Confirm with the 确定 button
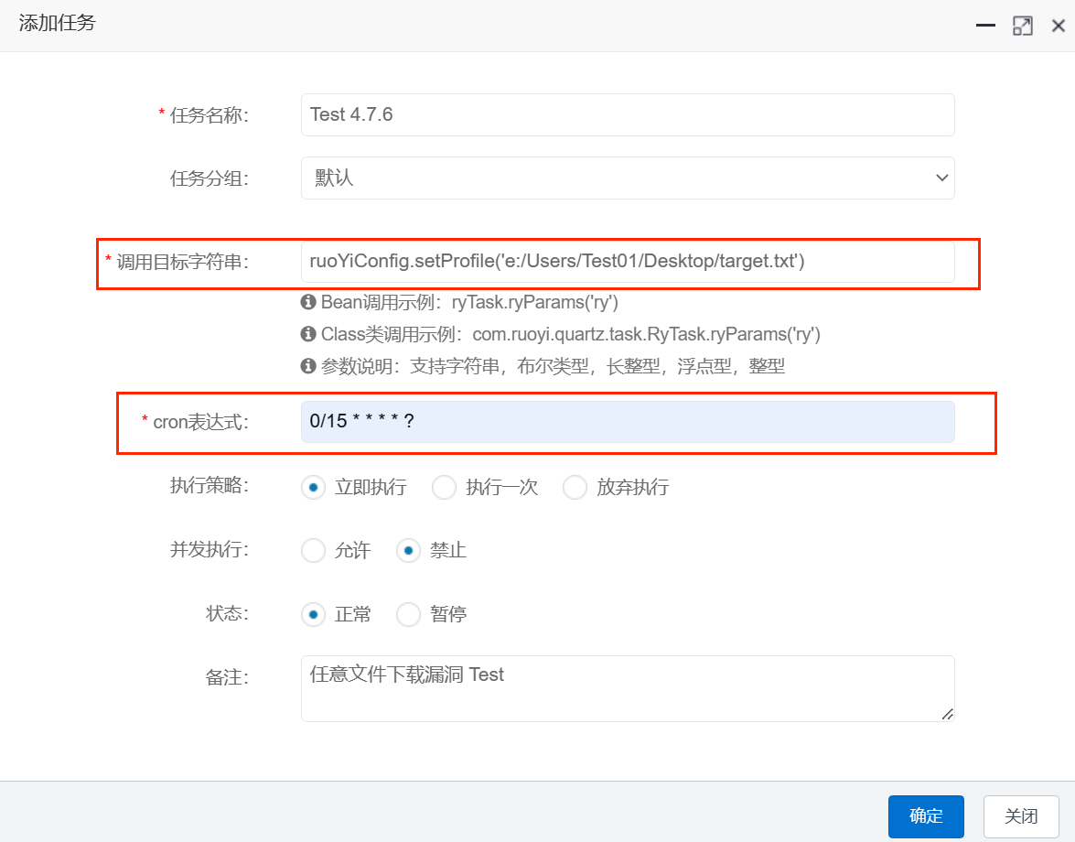The width and height of the screenshot is (1075, 842). (926, 816)
